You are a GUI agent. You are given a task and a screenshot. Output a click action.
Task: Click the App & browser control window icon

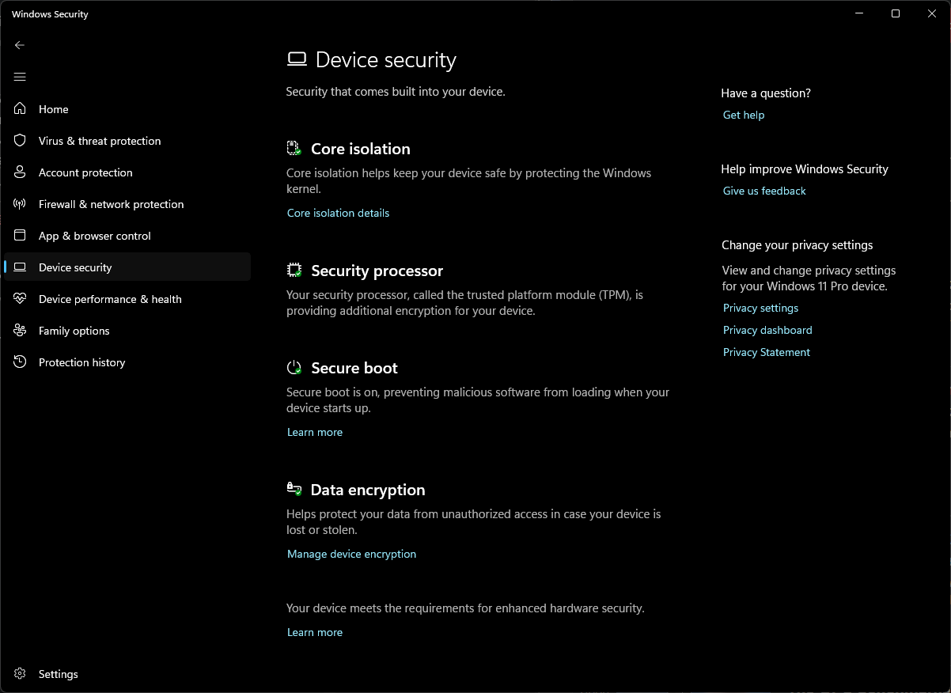coord(21,236)
